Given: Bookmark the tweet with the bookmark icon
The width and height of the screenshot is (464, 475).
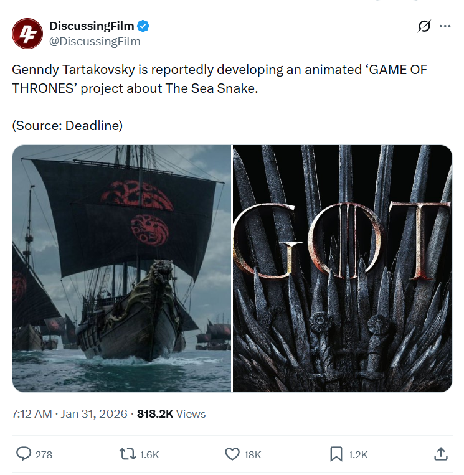Looking at the screenshot, I should tap(336, 454).
